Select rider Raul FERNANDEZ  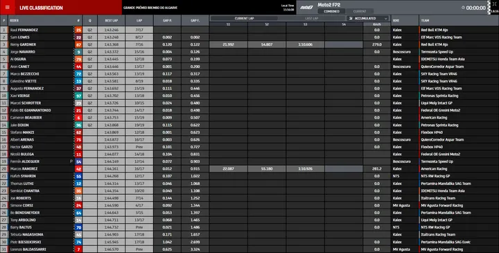click(x=24, y=30)
